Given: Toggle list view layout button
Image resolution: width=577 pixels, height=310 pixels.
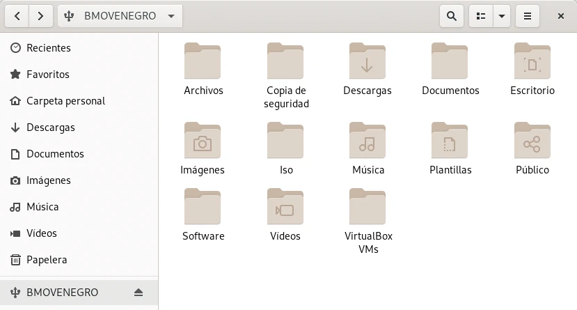Looking at the screenshot, I should click(x=480, y=15).
